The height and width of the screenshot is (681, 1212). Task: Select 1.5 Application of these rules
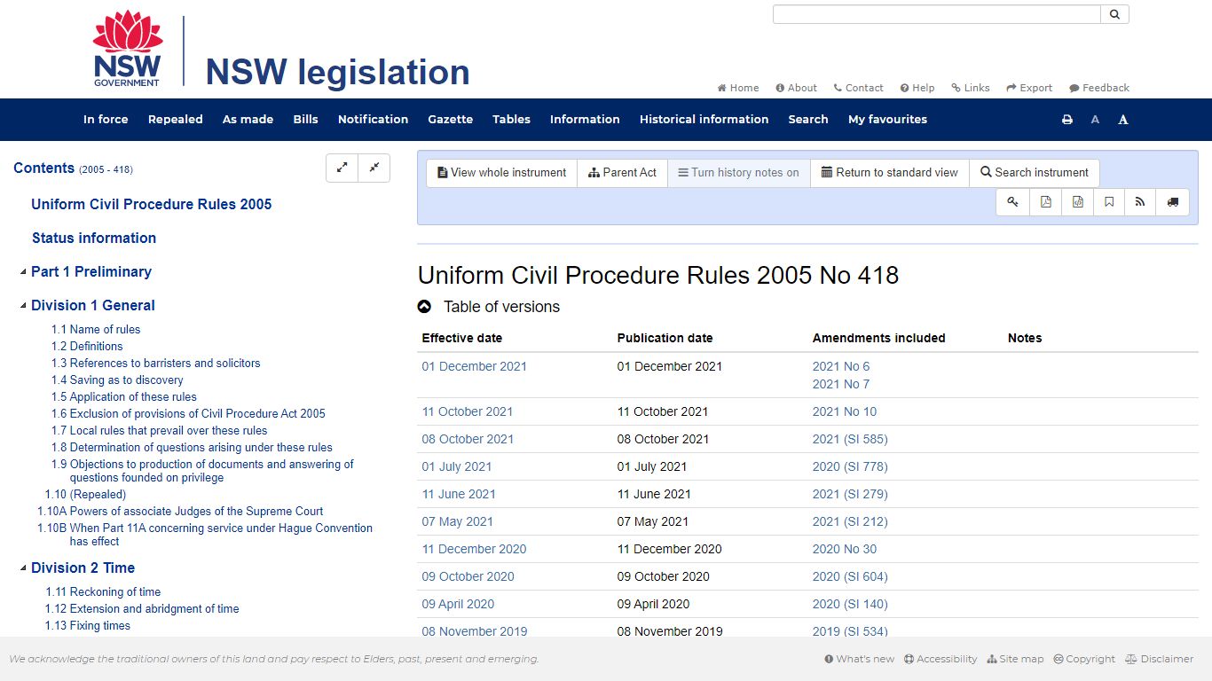tap(124, 397)
